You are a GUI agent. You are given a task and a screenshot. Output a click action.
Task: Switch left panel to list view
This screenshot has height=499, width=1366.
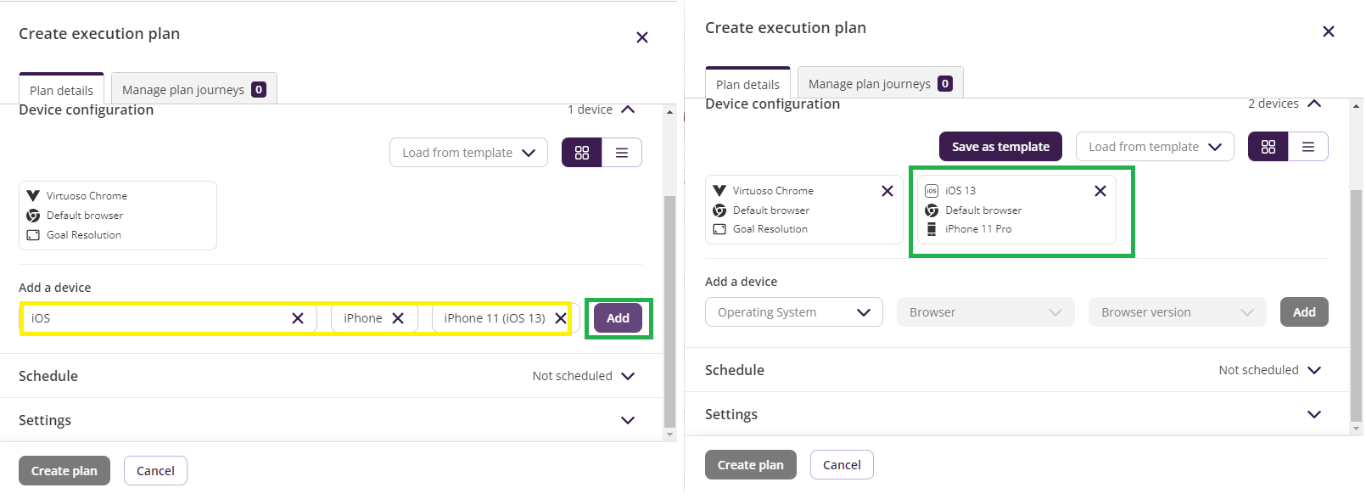pos(622,153)
